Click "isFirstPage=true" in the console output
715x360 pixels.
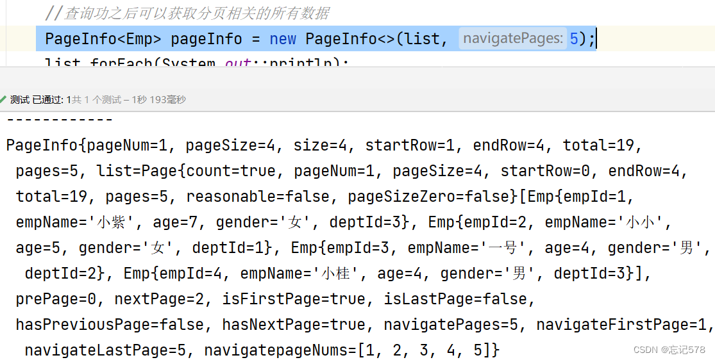(294, 299)
